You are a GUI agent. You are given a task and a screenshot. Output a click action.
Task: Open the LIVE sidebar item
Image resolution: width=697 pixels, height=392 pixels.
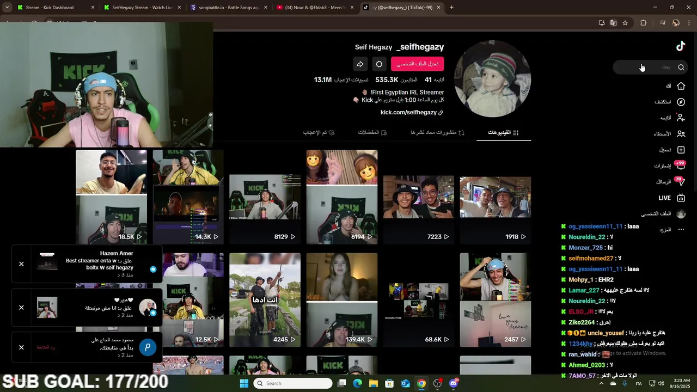(671, 198)
